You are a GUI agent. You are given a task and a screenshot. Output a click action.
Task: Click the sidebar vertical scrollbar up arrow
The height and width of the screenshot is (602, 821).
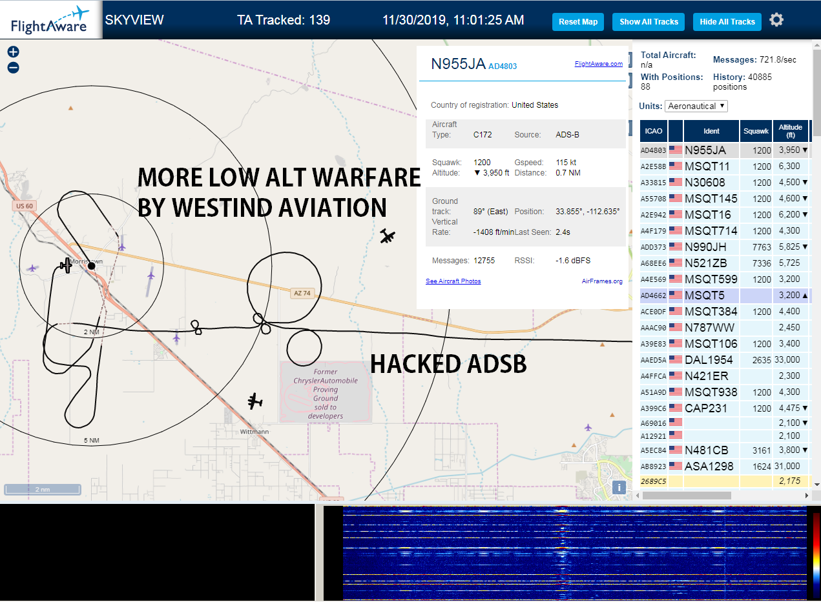pos(816,45)
